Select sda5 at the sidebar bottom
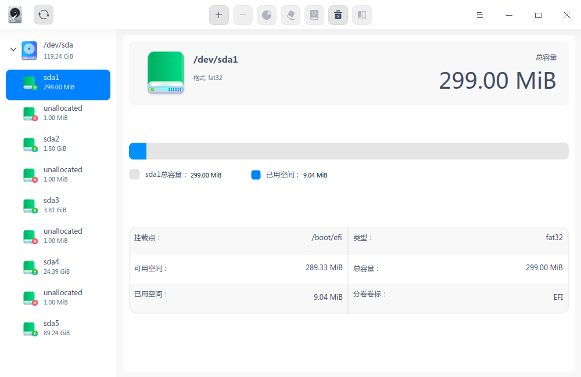The height and width of the screenshot is (377, 581). tap(58, 328)
